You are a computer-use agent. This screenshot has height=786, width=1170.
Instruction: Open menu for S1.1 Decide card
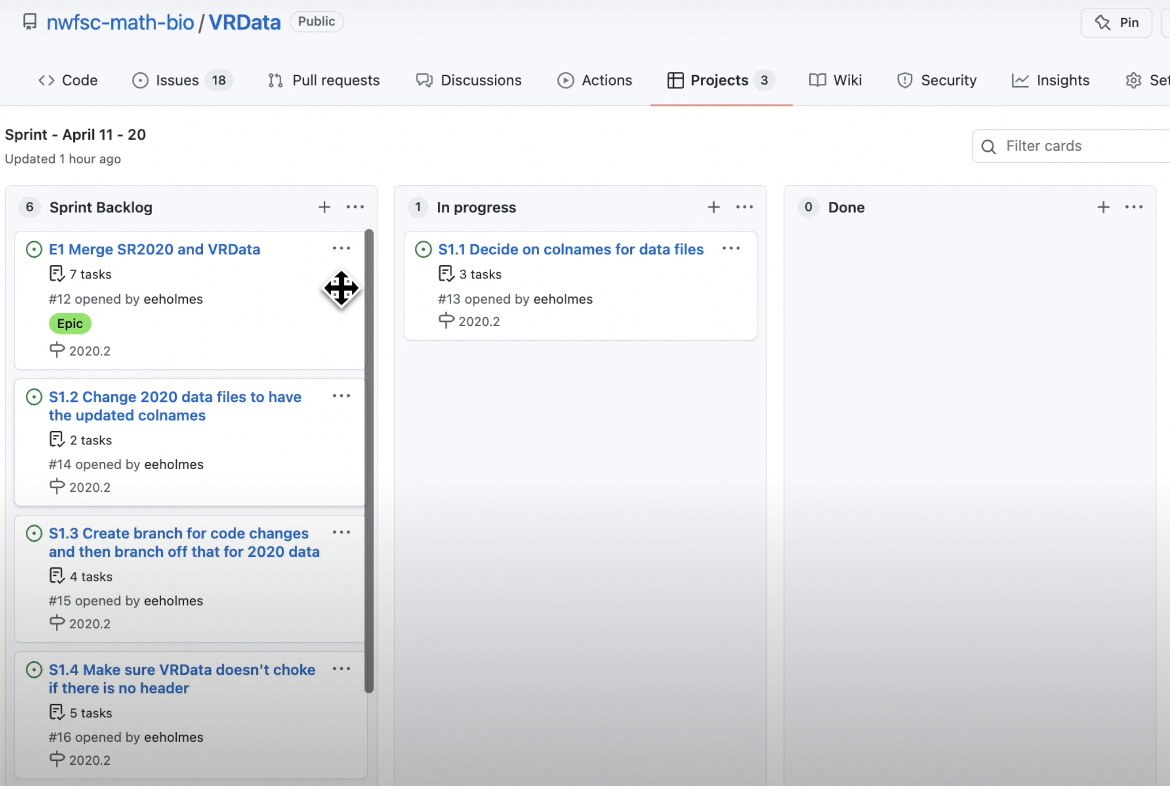pos(731,248)
